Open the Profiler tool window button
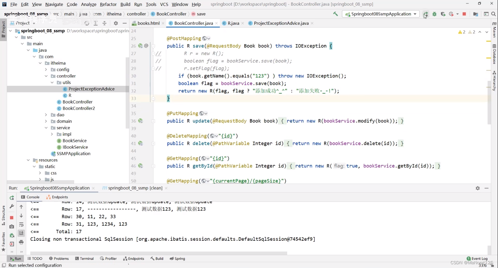Screen dimensions: 498x268 click(x=108, y=259)
